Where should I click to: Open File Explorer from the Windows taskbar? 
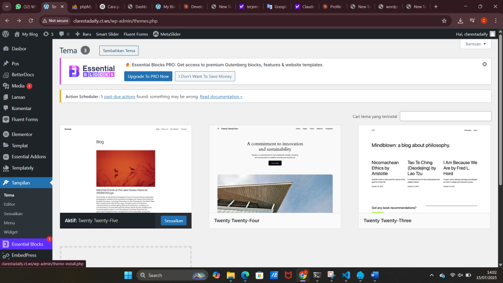(x=230, y=275)
